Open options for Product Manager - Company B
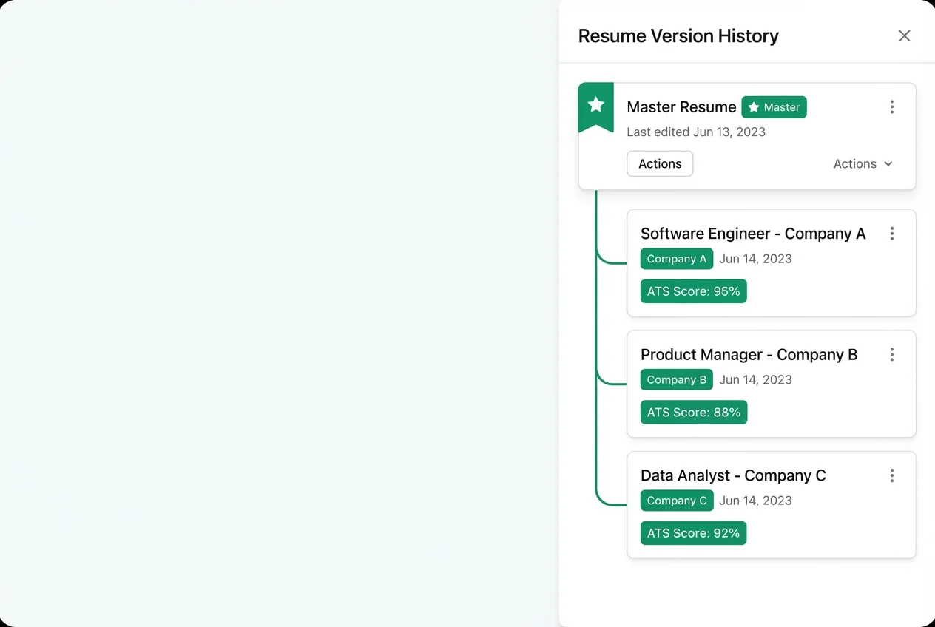935x627 pixels. pos(891,355)
